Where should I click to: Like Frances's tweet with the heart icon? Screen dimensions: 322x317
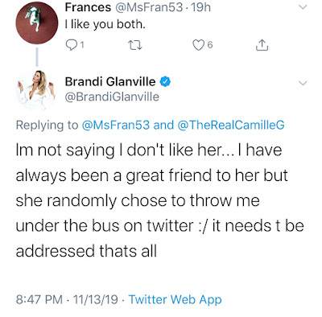(198, 45)
